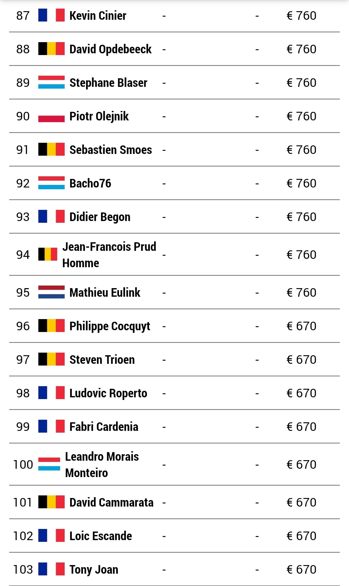Click the Dutch flag beside Mathieu Eulink
This screenshot has width=349, height=586.
point(51,292)
